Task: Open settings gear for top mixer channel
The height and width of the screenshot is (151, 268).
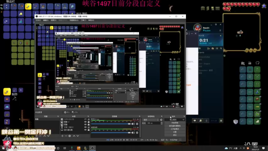Action: tap(137, 124)
